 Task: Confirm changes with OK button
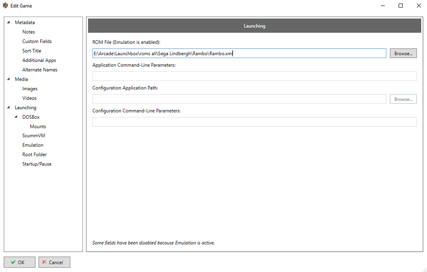[x=20, y=262]
